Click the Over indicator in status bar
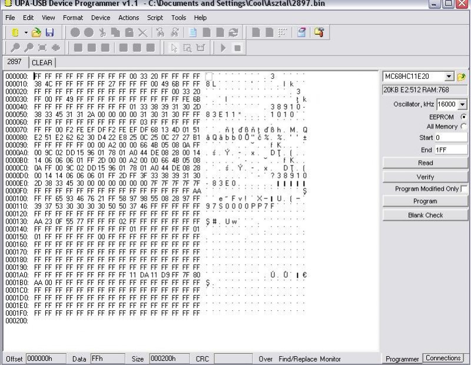471x365 pixels. click(x=266, y=359)
